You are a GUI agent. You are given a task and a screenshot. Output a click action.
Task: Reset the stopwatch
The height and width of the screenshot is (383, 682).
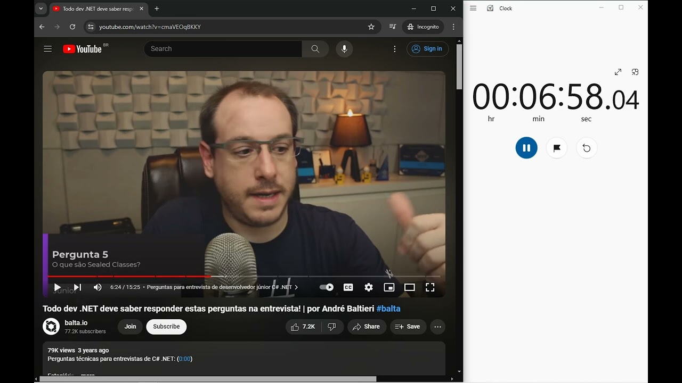pyautogui.click(x=587, y=148)
